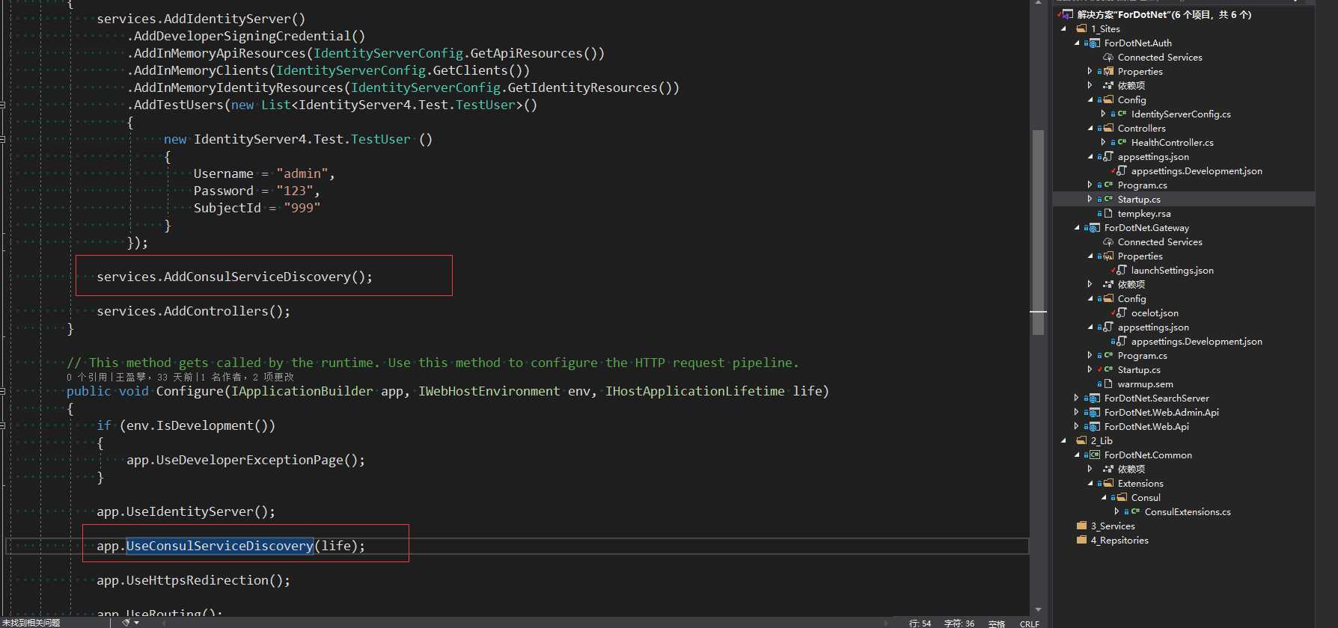Image resolution: width=1338 pixels, height=628 pixels.
Task: Expand IdentityServerConfig.cs file node
Action: [1103, 114]
